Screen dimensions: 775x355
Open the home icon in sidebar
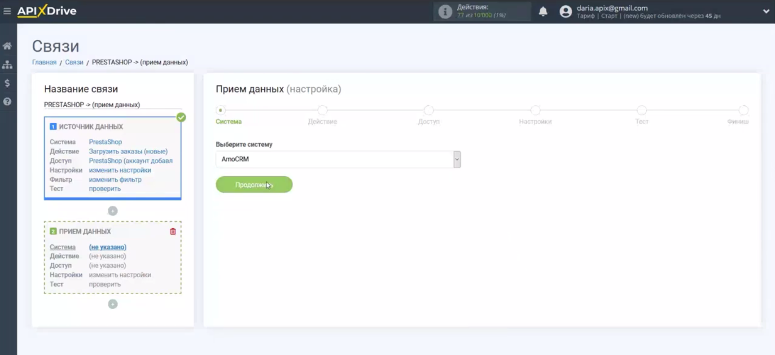point(7,46)
